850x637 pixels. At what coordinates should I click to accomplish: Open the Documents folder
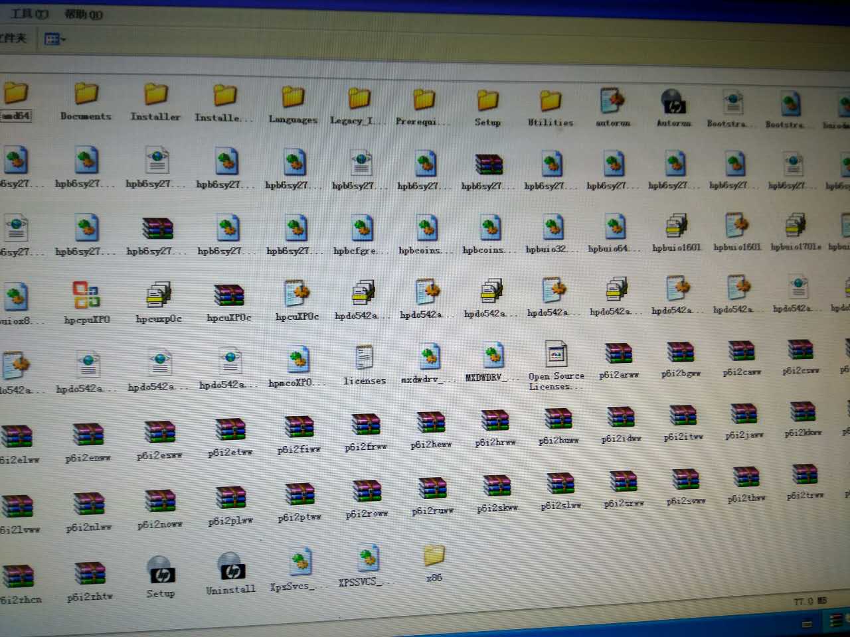click(86, 95)
